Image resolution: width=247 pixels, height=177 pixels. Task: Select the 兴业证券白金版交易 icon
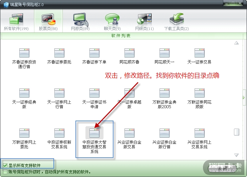click(x=129, y=133)
